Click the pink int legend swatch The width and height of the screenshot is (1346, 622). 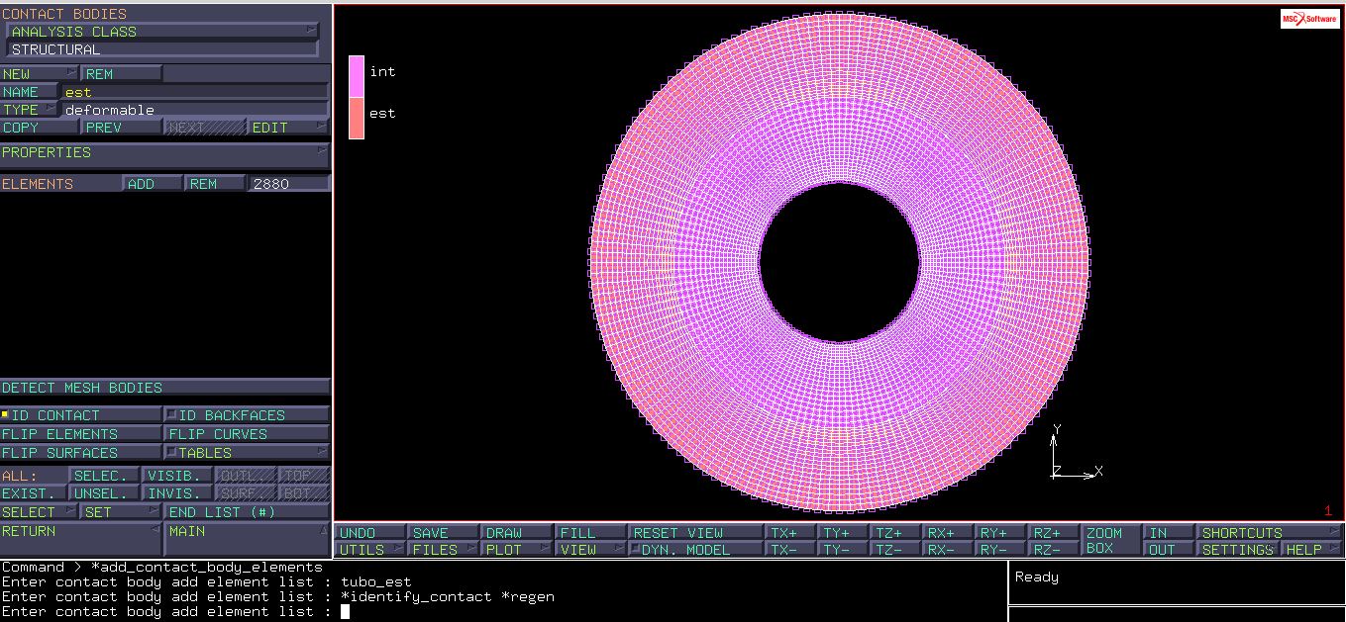pyautogui.click(x=357, y=76)
